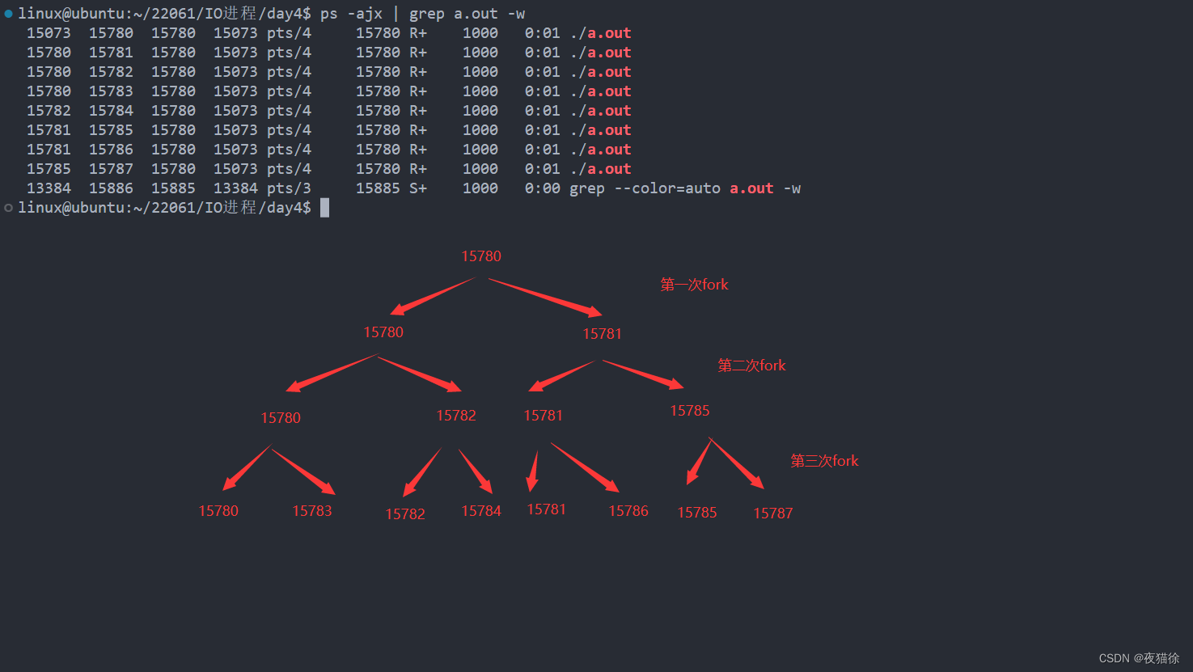Click the terminal cursor block after day4$
1193x672 pixels.
[x=324, y=208]
